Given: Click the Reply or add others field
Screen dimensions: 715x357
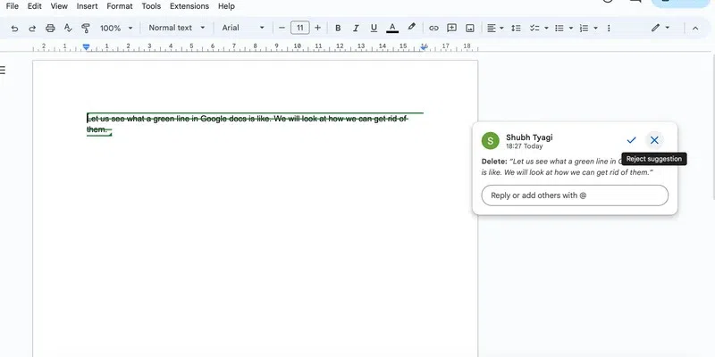Looking at the screenshot, I should pos(575,195).
